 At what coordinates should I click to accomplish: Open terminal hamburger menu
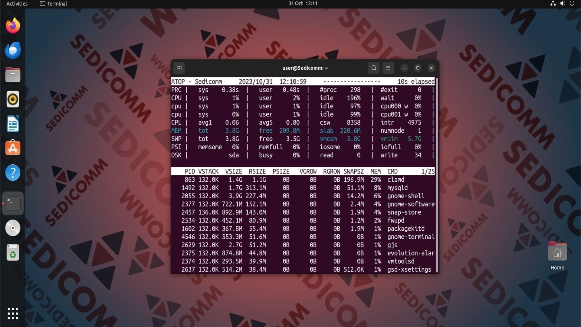pyautogui.click(x=388, y=68)
